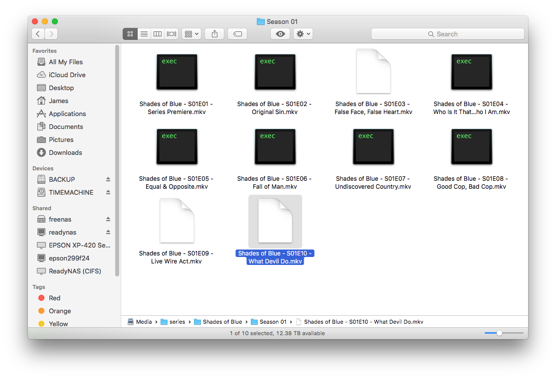
Task: Click the Season 01 window title
Action: pyautogui.click(x=277, y=21)
